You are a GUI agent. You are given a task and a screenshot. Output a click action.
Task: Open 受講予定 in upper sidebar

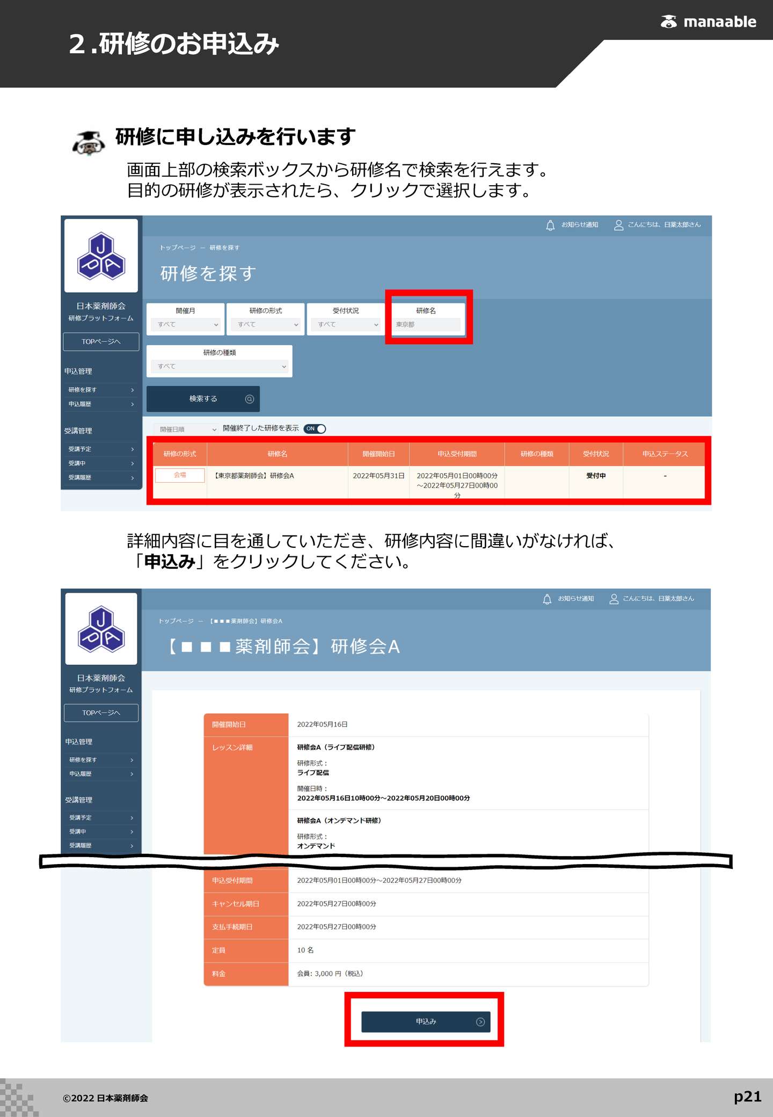tap(101, 449)
